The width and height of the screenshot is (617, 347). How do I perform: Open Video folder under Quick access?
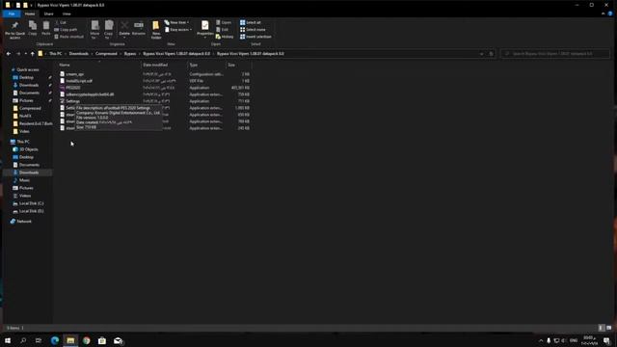pyautogui.click(x=24, y=131)
